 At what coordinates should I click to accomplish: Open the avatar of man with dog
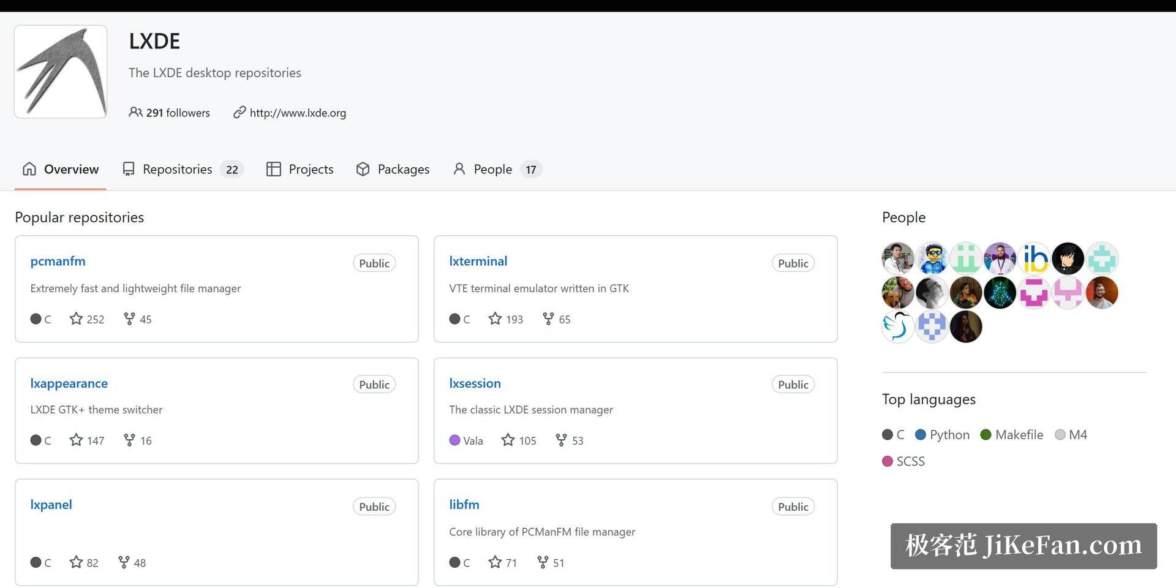pos(898,293)
